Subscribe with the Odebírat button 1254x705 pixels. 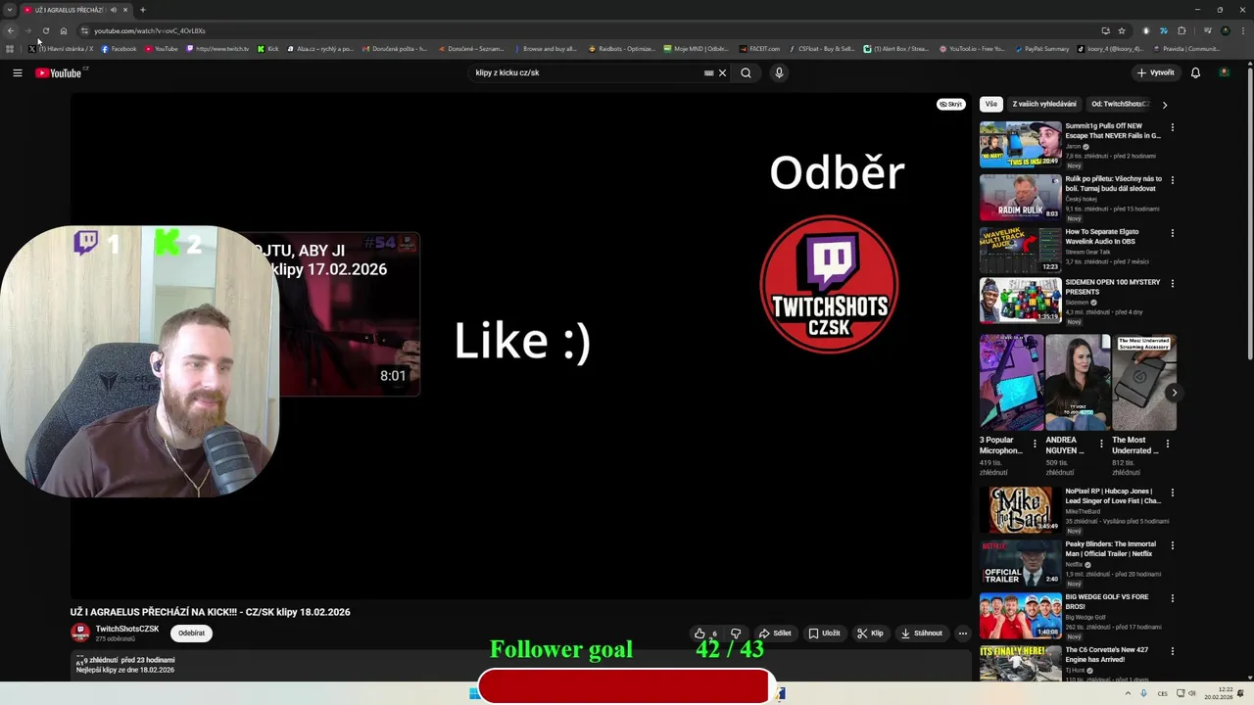(191, 634)
